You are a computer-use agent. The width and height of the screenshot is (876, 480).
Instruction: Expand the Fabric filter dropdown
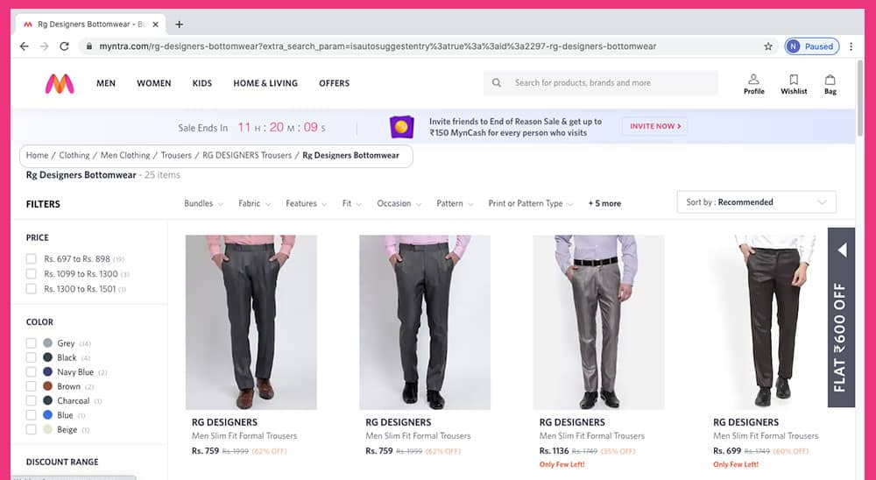tap(254, 203)
